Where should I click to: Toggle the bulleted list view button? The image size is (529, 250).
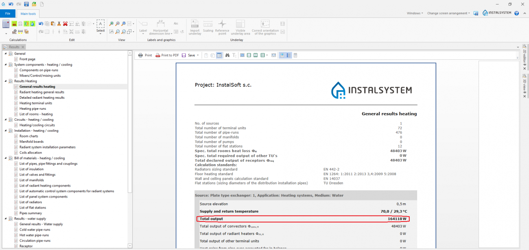pos(289,55)
